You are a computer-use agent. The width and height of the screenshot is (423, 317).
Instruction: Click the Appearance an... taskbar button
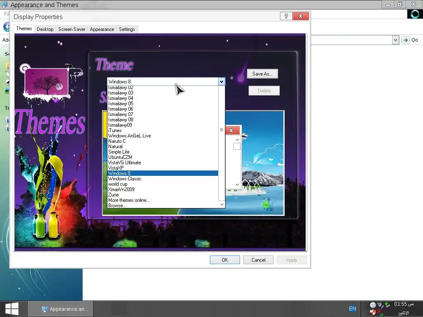tap(60, 309)
